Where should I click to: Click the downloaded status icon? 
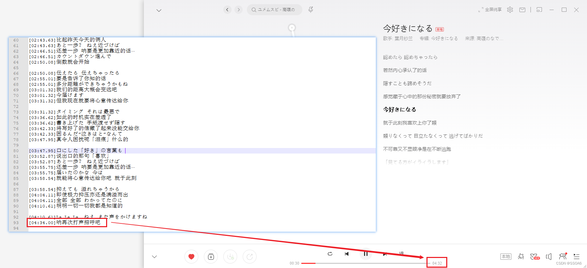pyautogui.click(x=231, y=257)
